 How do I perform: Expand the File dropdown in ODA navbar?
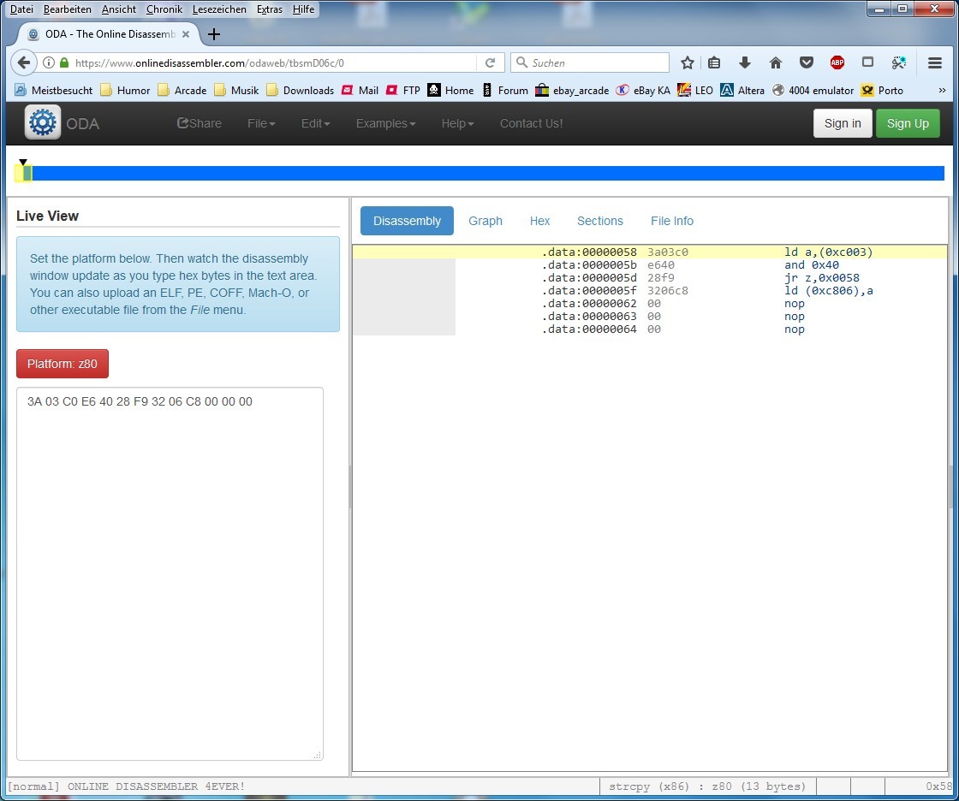pyautogui.click(x=261, y=123)
